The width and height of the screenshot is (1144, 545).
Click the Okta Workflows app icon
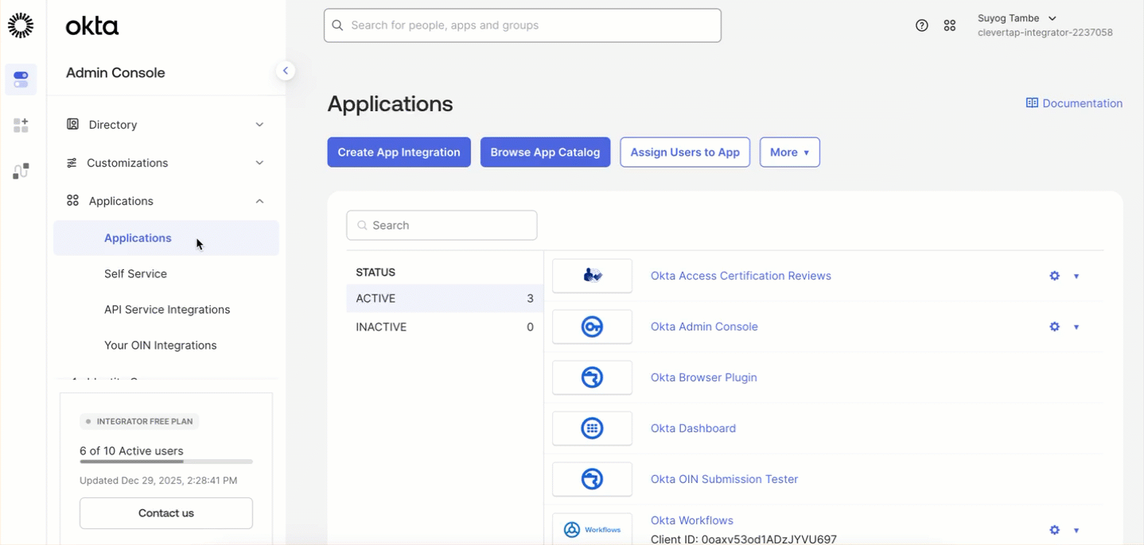[592, 528]
